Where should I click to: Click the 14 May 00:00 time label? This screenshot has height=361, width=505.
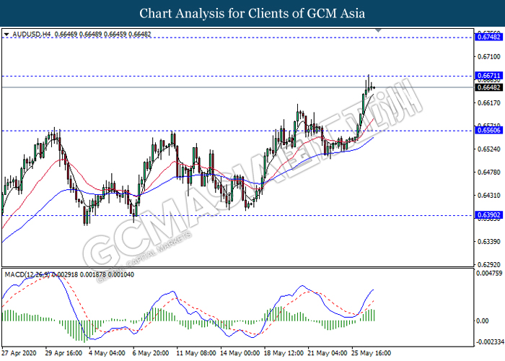pos(240,353)
